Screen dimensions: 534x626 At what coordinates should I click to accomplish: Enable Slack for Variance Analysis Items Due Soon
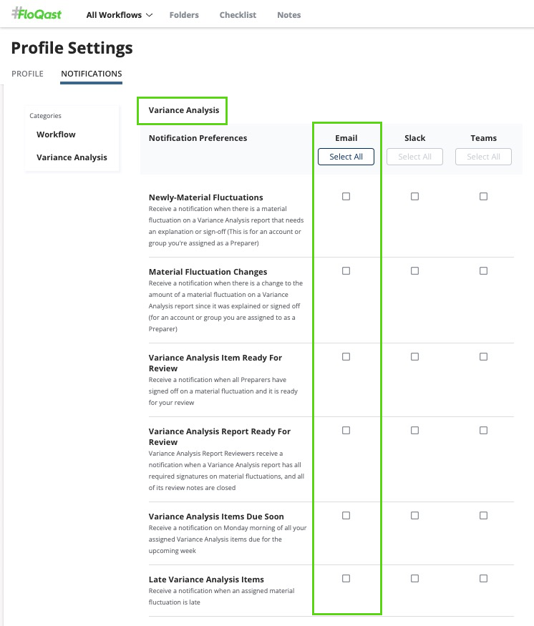[415, 516]
